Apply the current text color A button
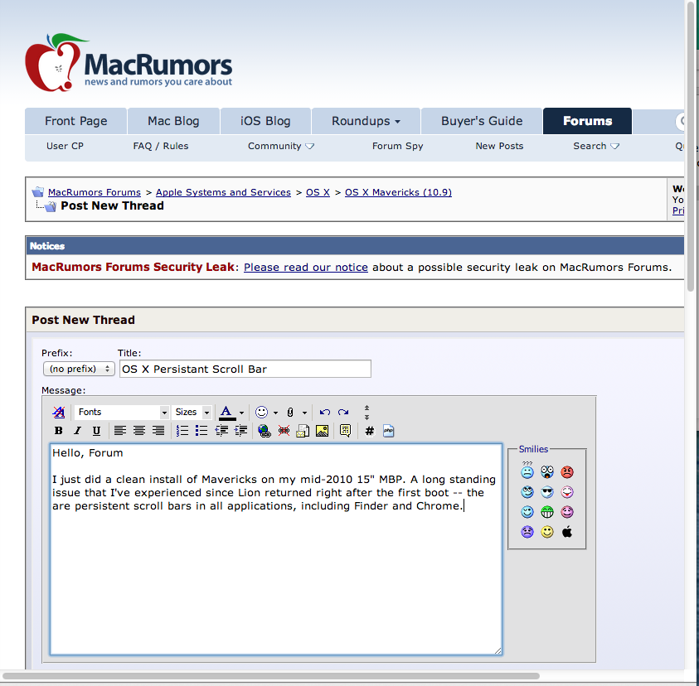The image size is (699, 686). pyautogui.click(x=227, y=413)
